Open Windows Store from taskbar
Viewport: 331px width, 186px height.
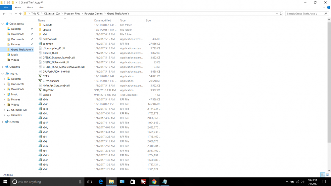(133, 182)
